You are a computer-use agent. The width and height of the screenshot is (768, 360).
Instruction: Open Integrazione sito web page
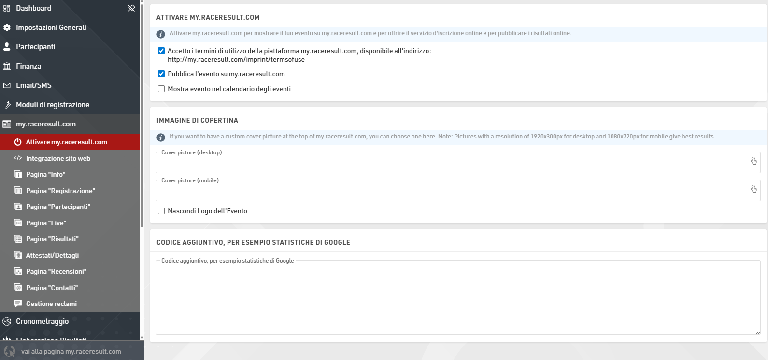tap(58, 158)
